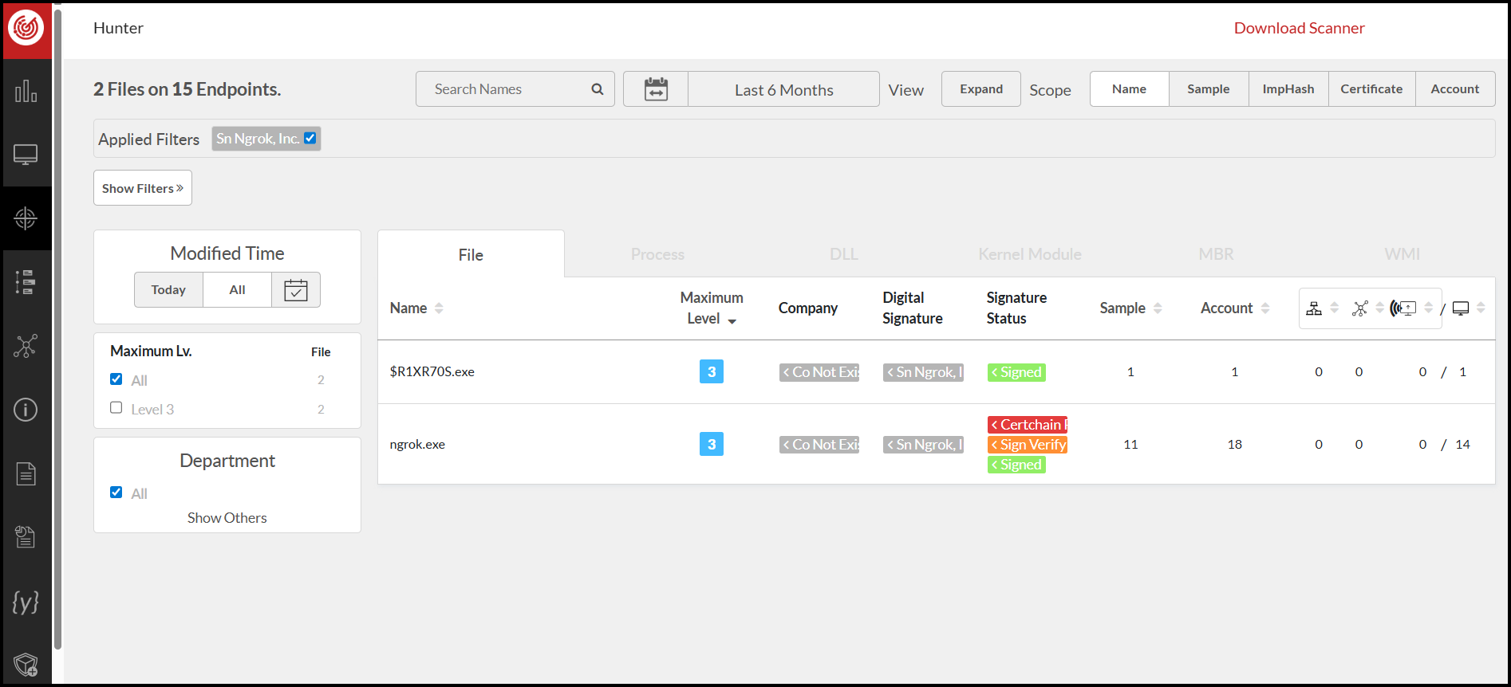Screen dimensions: 1511x687
Task: Open the Last 6 Months date dropdown
Action: tap(783, 90)
